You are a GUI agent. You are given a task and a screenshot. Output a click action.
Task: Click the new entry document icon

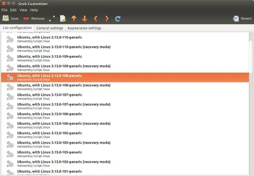pyautogui.click(x=63, y=19)
